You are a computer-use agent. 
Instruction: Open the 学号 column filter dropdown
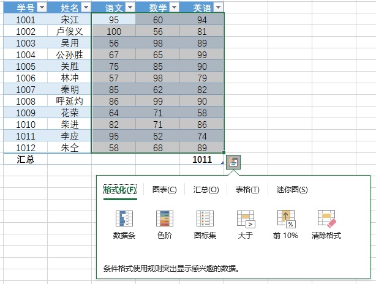pyautogui.click(x=42, y=8)
